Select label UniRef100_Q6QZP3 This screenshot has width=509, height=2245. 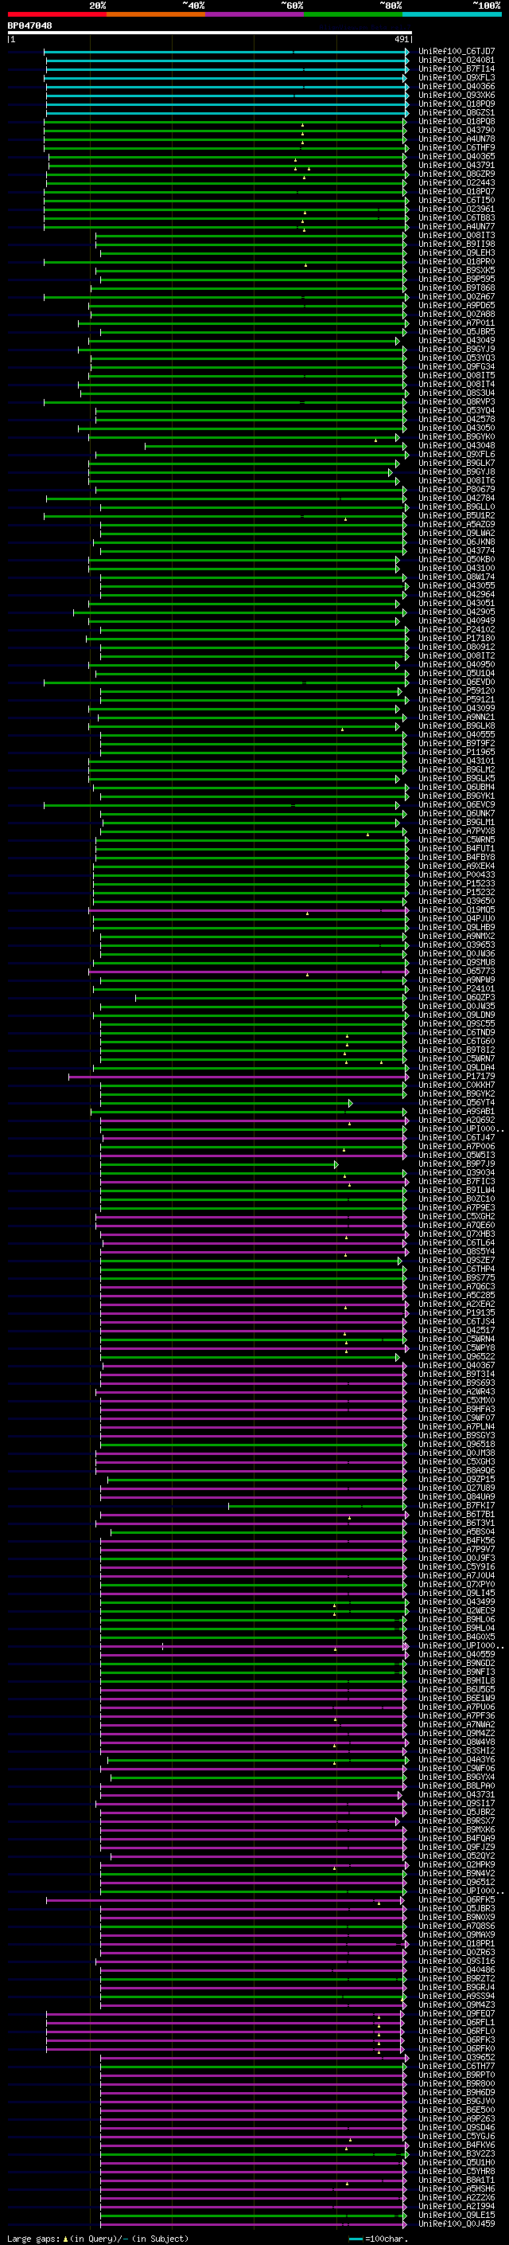pyautogui.click(x=456, y=998)
